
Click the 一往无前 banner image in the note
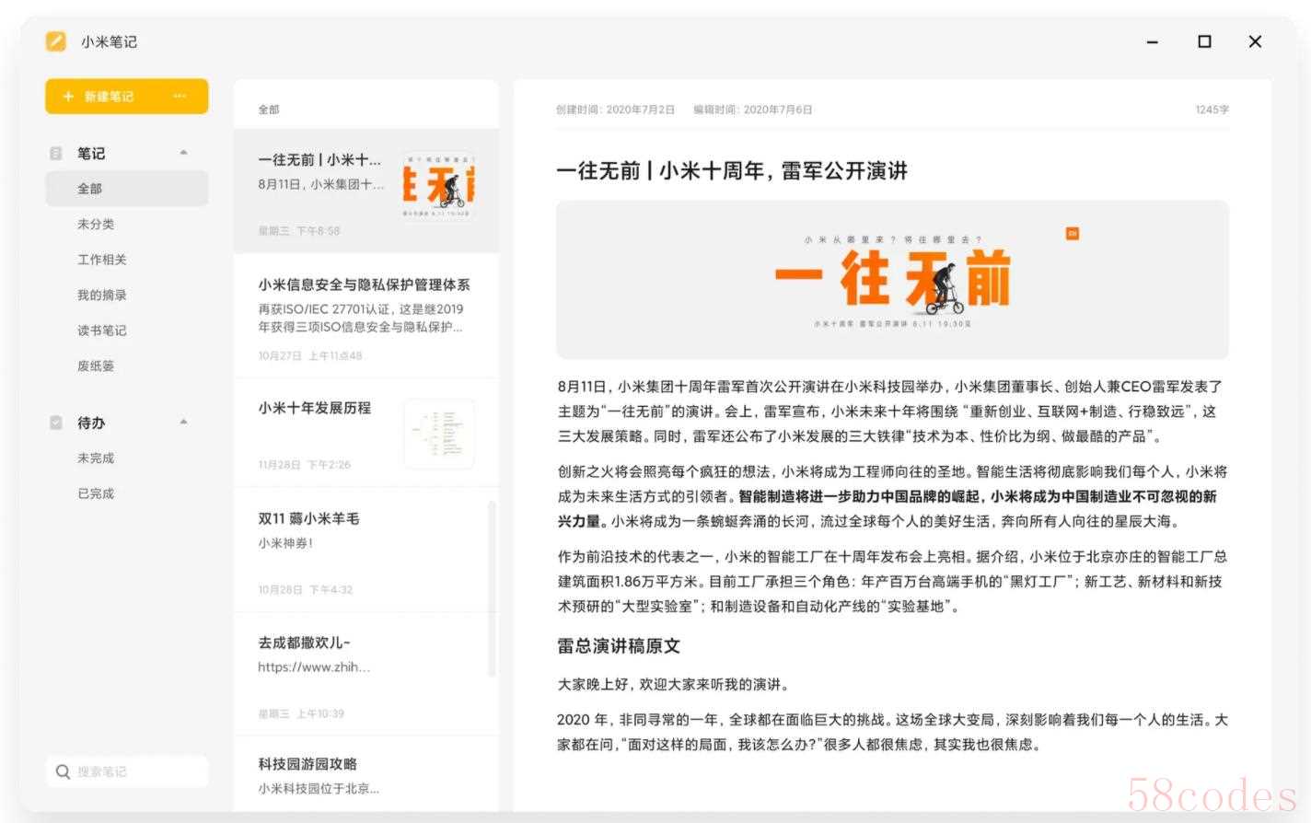tap(892, 280)
